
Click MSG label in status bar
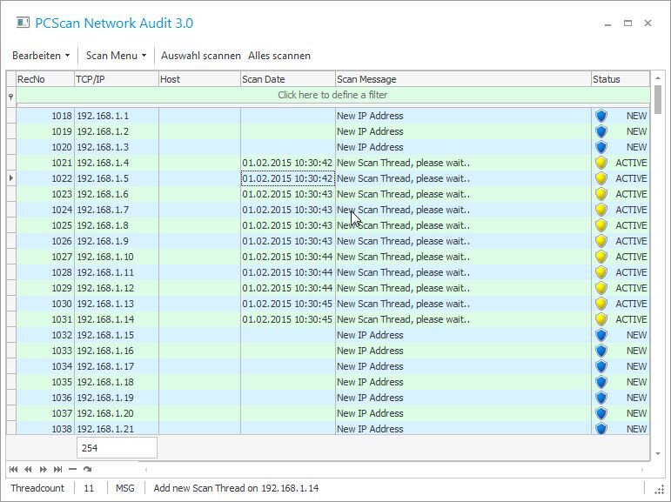(x=125, y=488)
